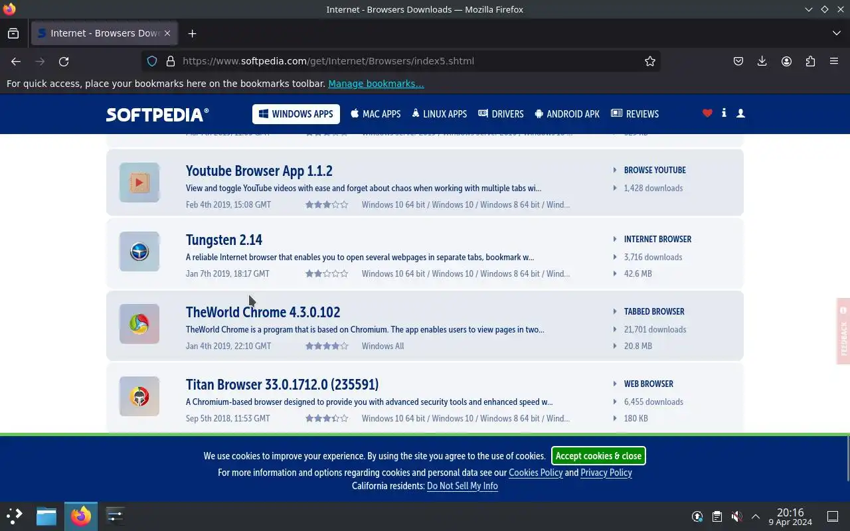
Task: Click Youtube Browser App thumbnail icon
Action: point(139,183)
